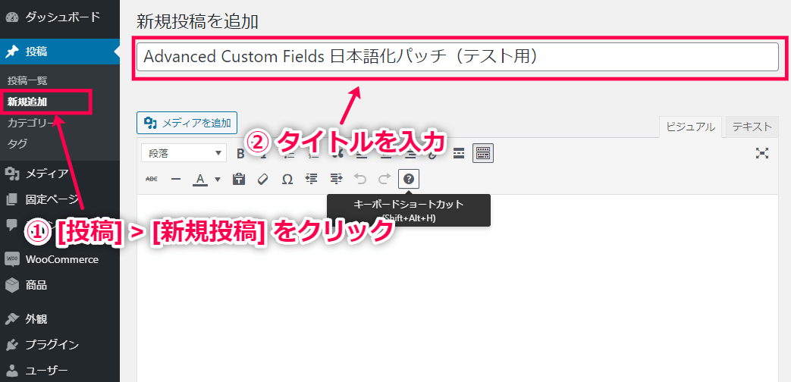Open the 段落 paragraph format dropdown
This screenshot has height=382, width=791.
(184, 153)
